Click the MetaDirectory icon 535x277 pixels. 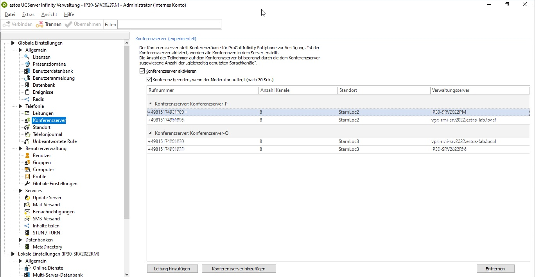(27, 247)
